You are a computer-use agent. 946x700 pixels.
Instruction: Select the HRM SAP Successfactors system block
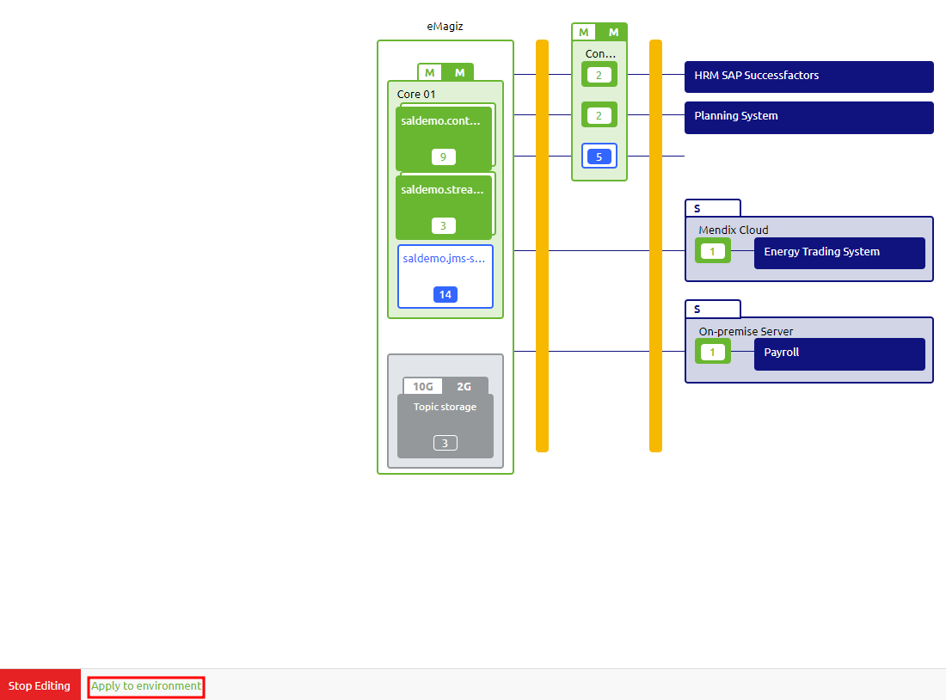(x=808, y=77)
